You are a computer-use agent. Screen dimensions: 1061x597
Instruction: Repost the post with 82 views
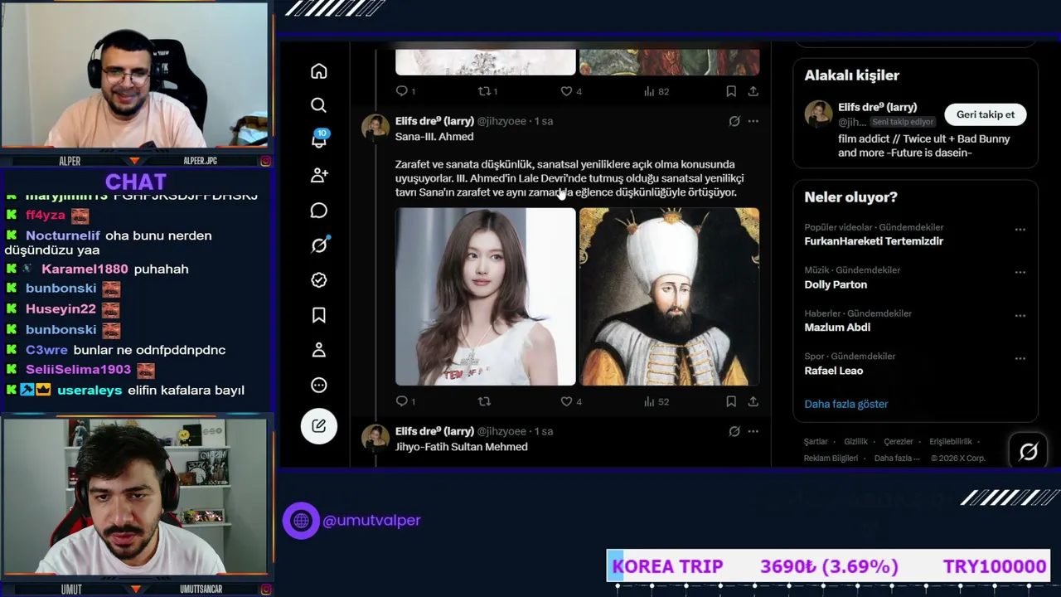[487, 91]
